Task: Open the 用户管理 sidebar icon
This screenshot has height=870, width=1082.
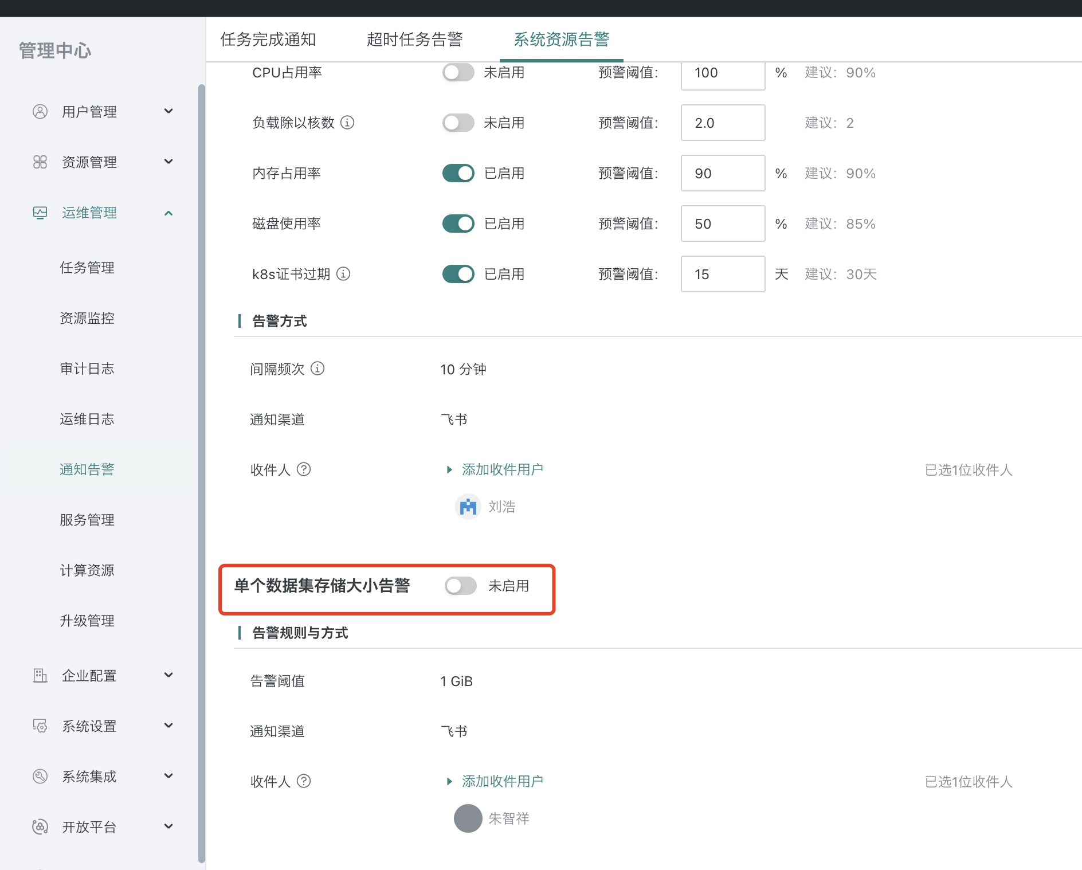Action: (39, 111)
